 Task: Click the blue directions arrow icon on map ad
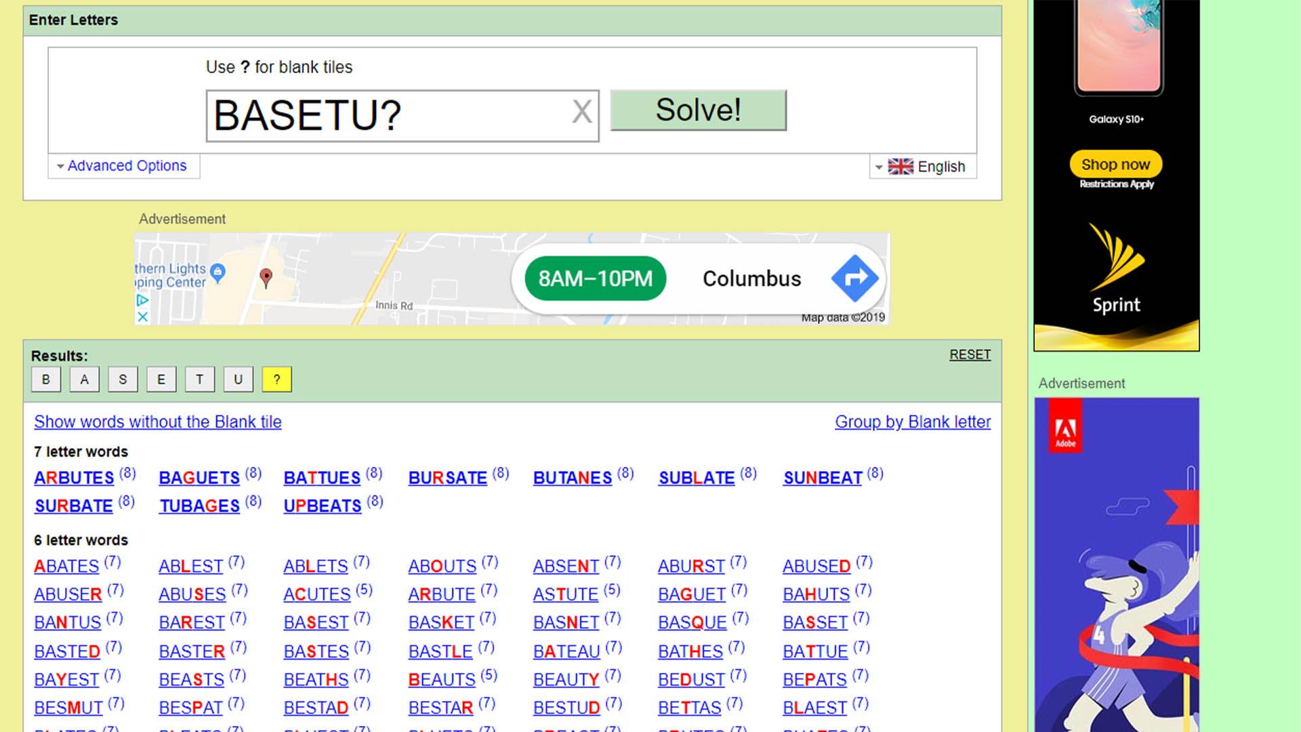(854, 279)
